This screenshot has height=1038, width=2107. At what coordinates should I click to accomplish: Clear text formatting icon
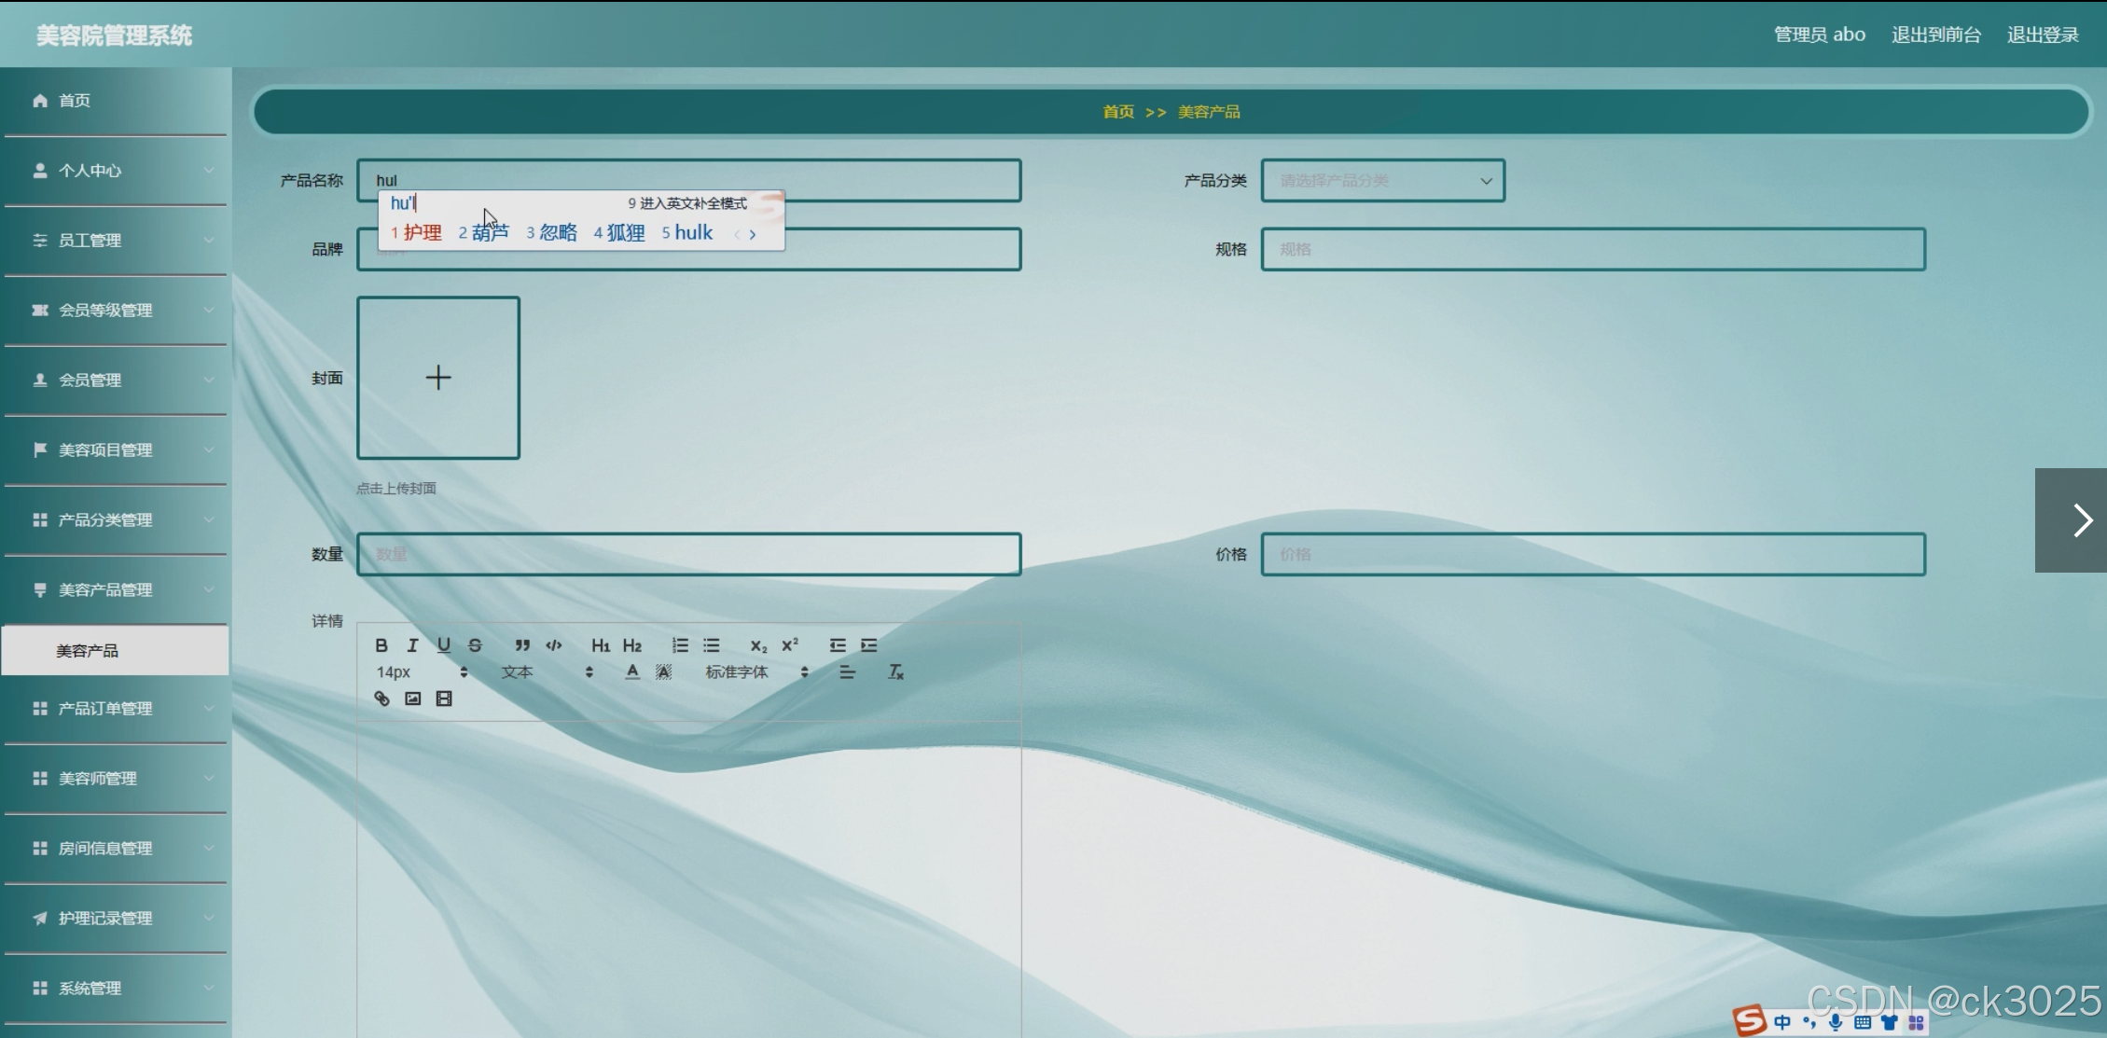(895, 671)
